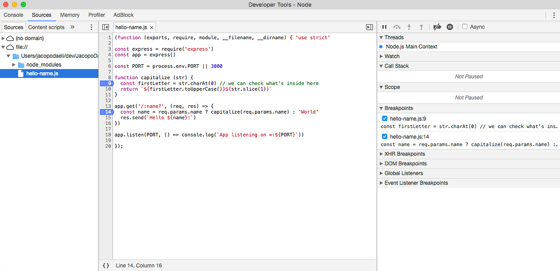Select the hello-name.js editor tab
Viewport: 560px width, 271px height.
click(x=134, y=27)
